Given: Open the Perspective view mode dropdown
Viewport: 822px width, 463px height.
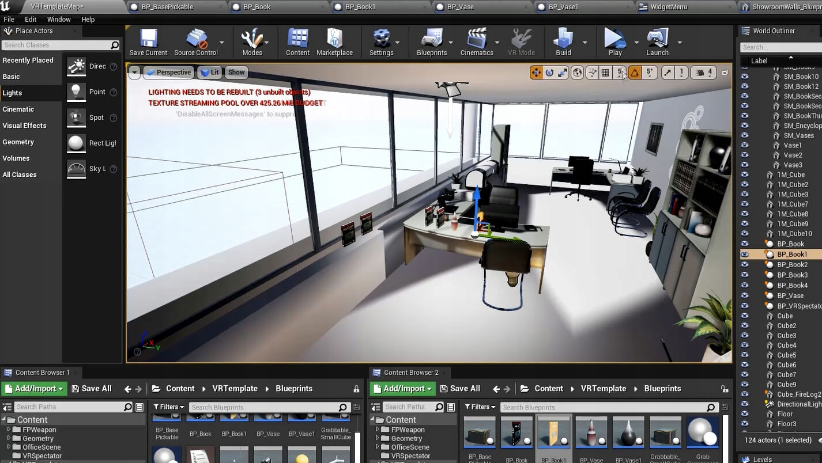Looking at the screenshot, I should 168,73.
